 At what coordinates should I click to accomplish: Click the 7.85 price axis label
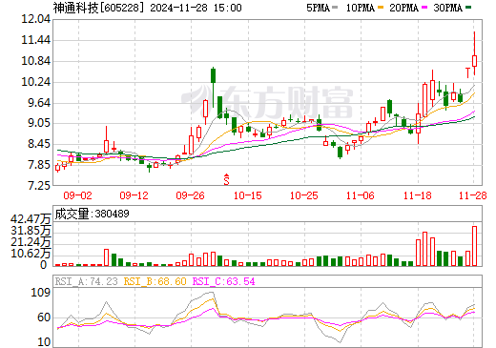click(x=39, y=165)
